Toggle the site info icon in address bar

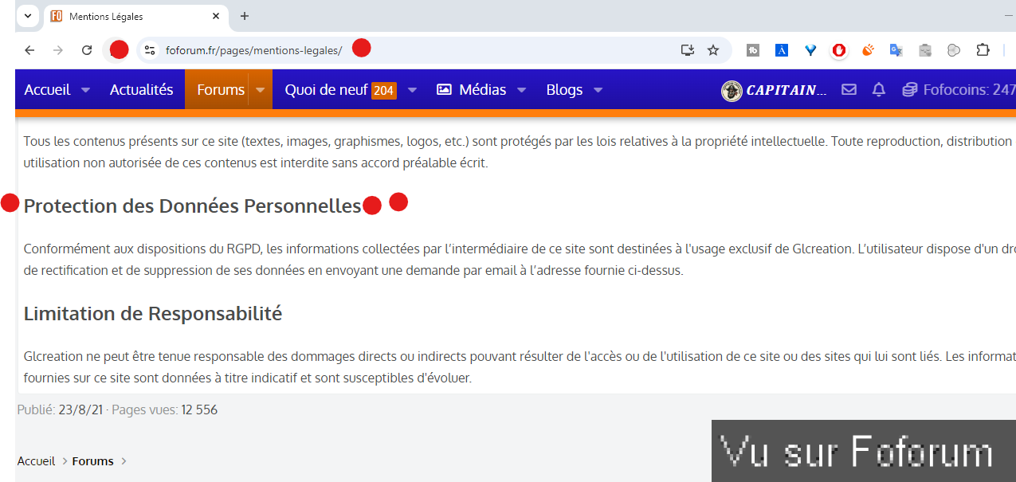coord(150,49)
